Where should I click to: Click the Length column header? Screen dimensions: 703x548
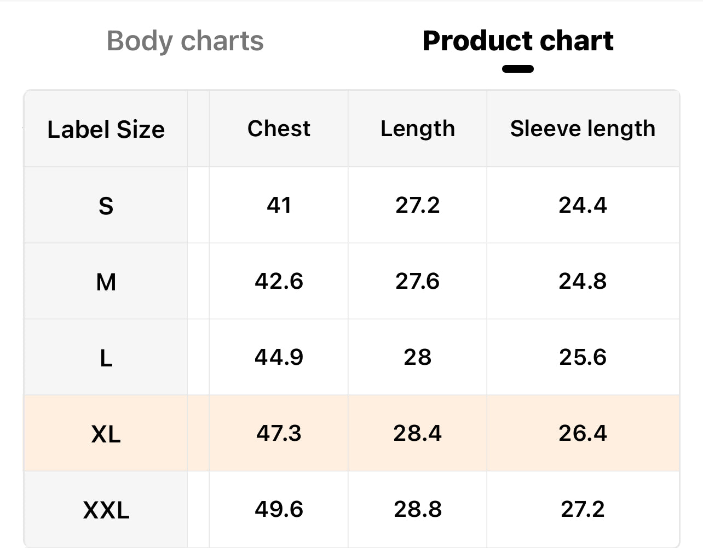pyautogui.click(x=417, y=129)
